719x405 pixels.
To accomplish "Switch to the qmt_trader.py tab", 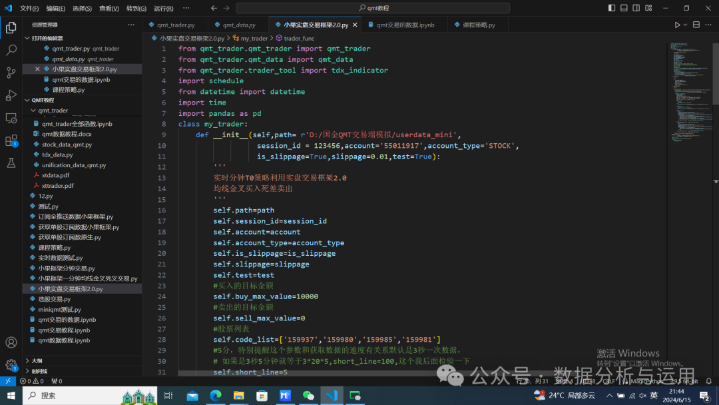I will tap(175, 25).
